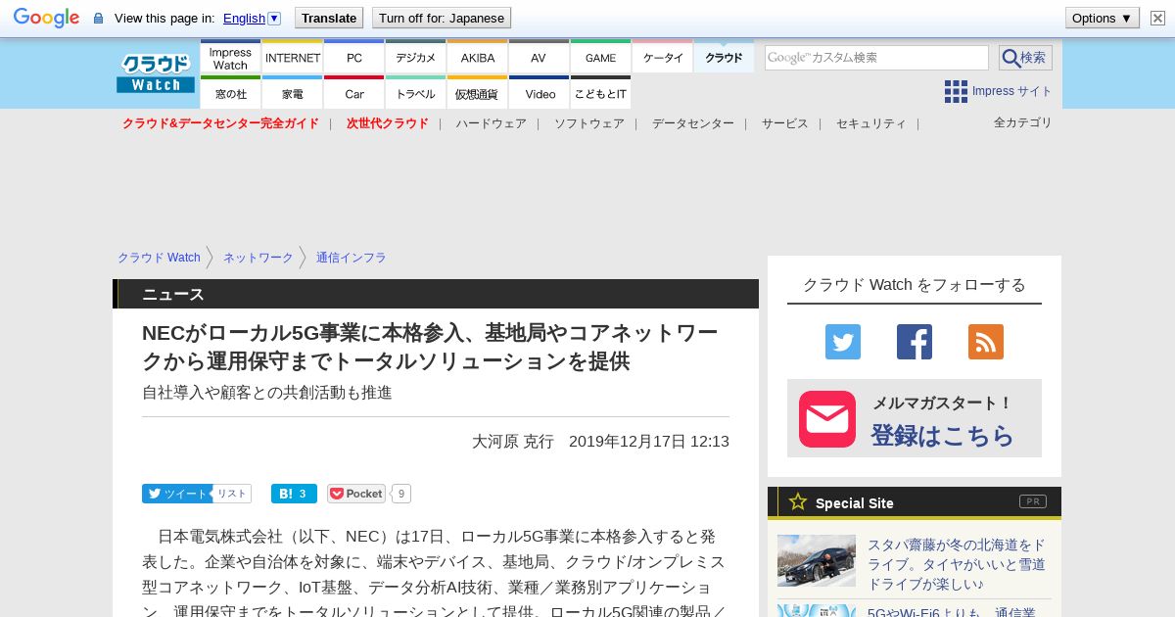1175x617 pixels.
Task: Open the RSS feed icon
Action: (x=986, y=342)
